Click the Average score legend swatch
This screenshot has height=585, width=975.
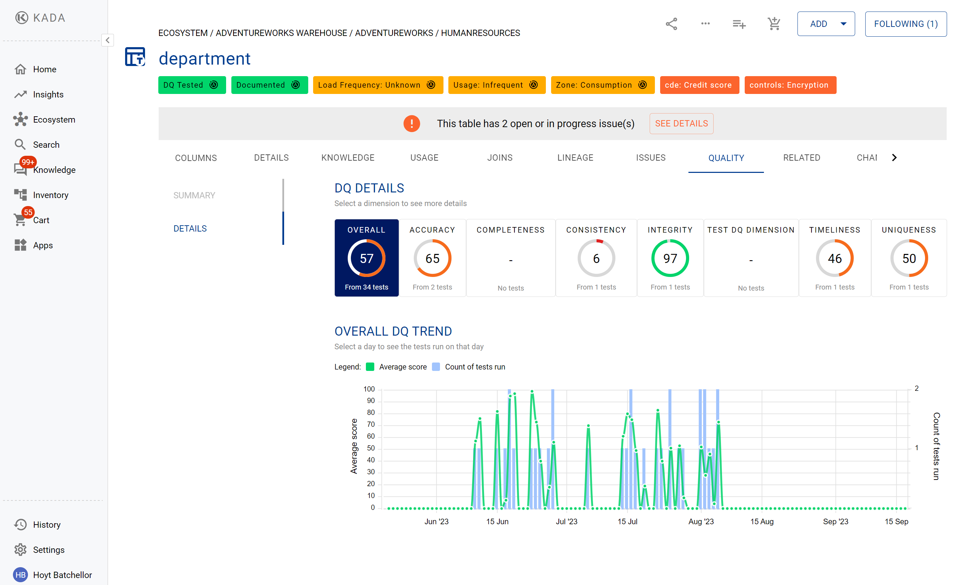coord(370,367)
